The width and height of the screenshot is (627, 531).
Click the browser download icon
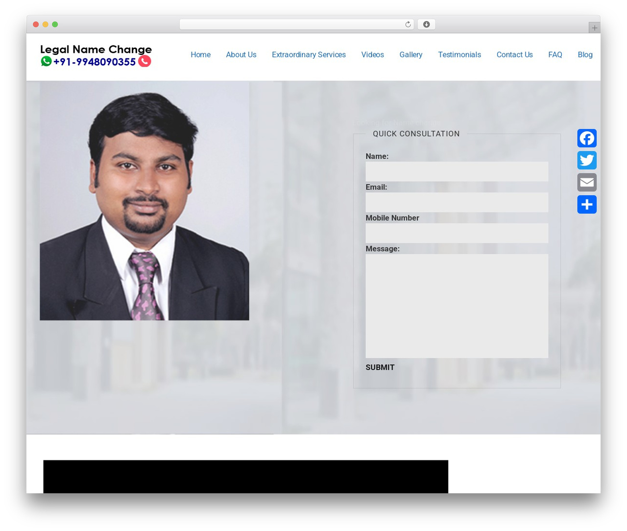426,24
